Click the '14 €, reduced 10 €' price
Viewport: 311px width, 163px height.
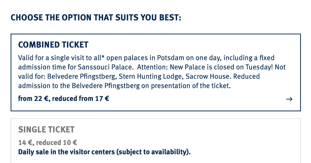[48, 143]
